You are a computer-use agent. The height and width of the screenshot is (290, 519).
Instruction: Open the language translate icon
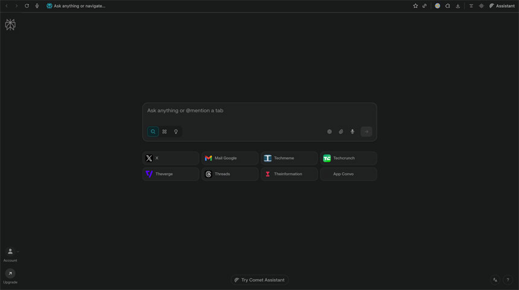pyautogui.click(x=495, y=280)
